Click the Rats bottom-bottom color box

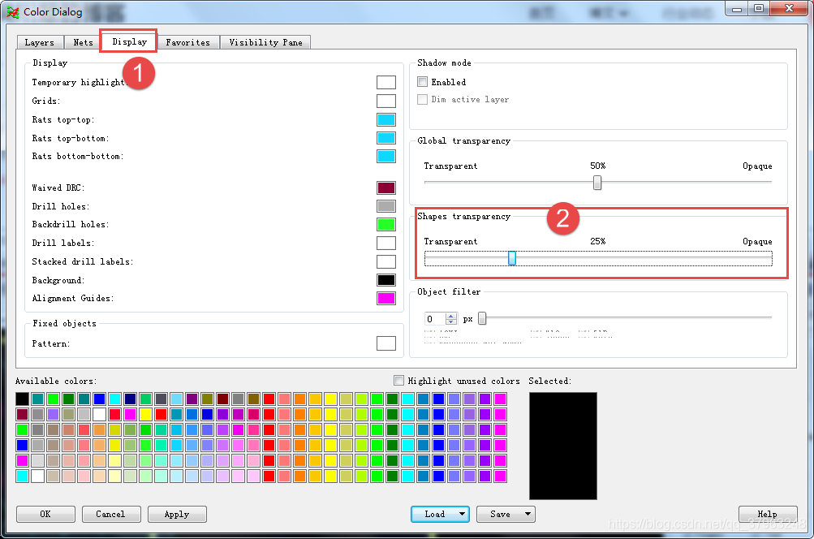(385, 157)
